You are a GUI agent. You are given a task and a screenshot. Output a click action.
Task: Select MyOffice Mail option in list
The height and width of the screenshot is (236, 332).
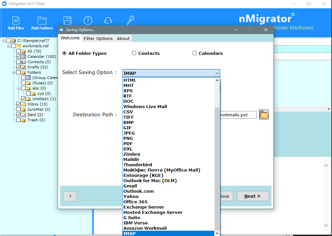point(169,170)
